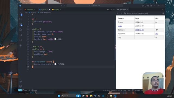Viewport: 174px width, 98px height.
Task: Sort by the Size column header
Action: pyautogui.click(x=159, y=18)
